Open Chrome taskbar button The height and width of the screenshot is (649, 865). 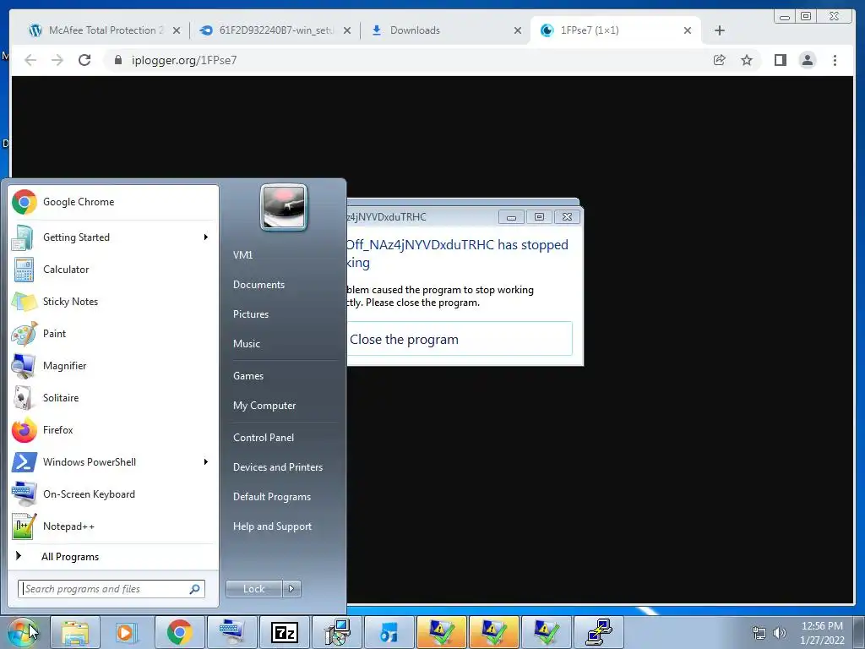click(x=179, y=632)
